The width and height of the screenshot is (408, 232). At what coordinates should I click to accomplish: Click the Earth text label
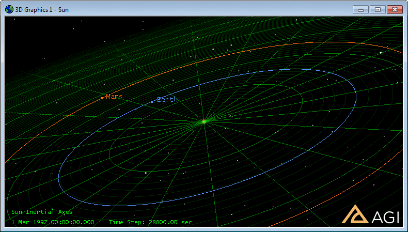(x=167, y=99)
